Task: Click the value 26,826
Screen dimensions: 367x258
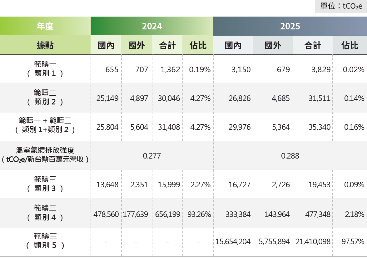Action: coord(240,99)
